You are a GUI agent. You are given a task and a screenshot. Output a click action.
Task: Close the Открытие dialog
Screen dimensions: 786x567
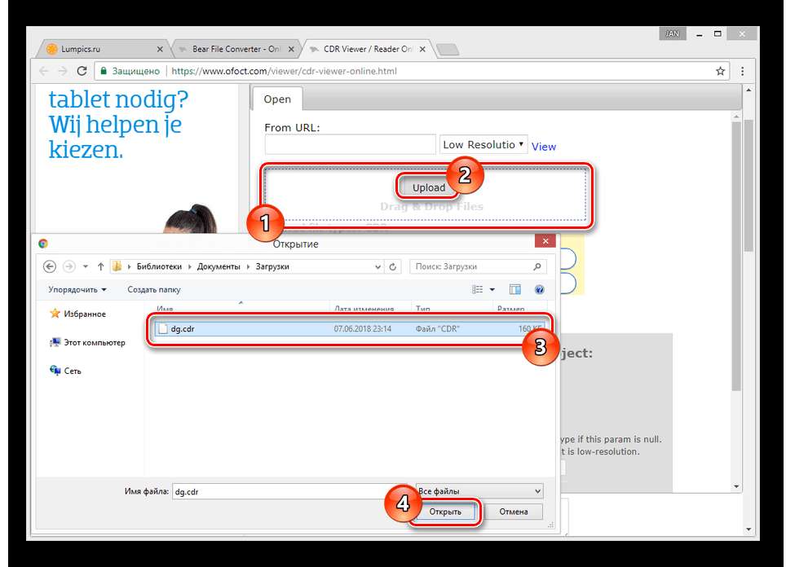[545, 241]
